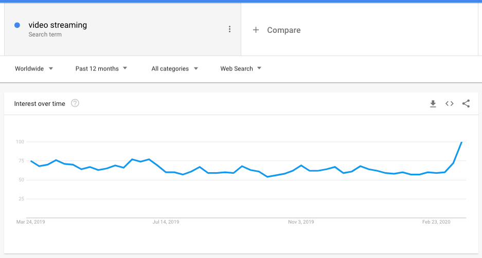Open help for Interest over time
Image resolution: width=482 pixels, height=258 pixels.
point(75,103)
